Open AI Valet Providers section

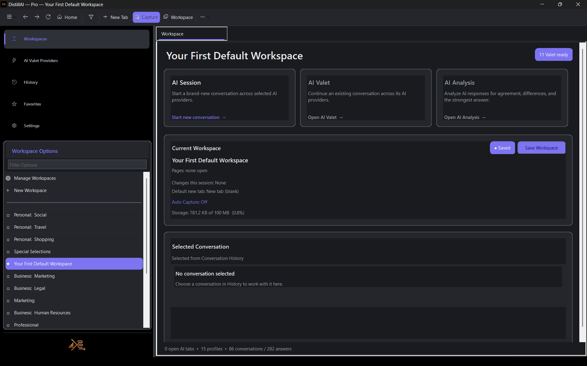77,61
